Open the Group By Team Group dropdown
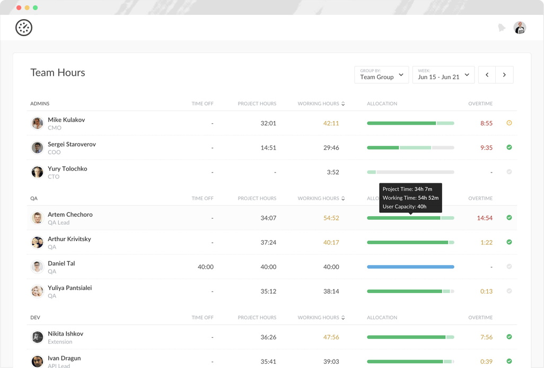 click(x=381, y=75)
